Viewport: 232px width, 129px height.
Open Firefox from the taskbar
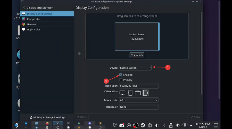tap(47, 123)
